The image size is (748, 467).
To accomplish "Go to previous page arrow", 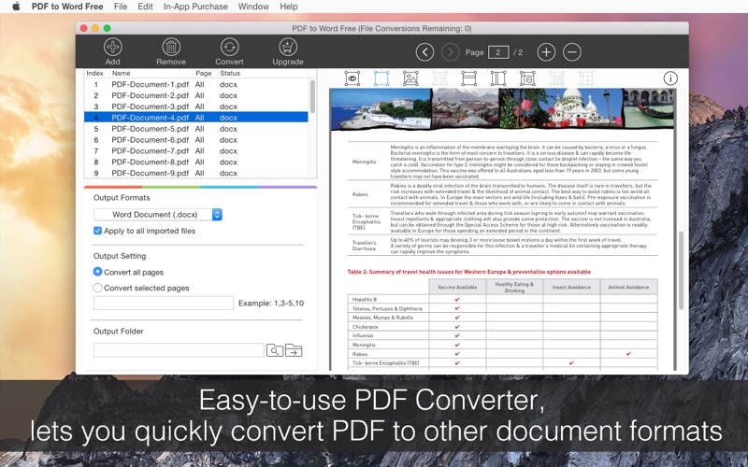I will (424, 52).
